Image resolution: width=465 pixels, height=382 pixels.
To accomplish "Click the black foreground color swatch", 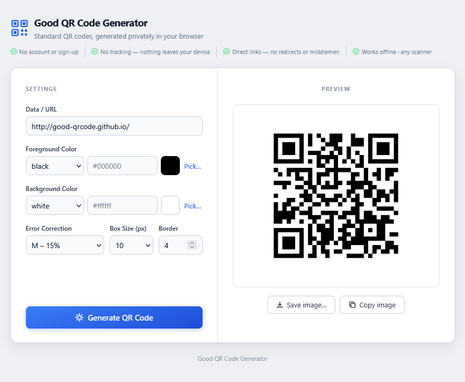I will 170,166.
